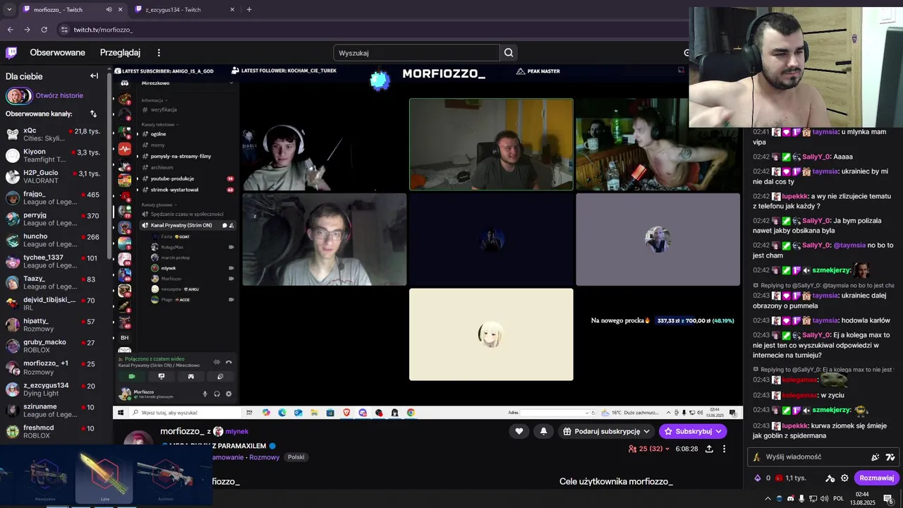The width and height of the screenshot is (903, 508).
Task: Click the moderator sword icon in chat
Action: click(830, 478)
